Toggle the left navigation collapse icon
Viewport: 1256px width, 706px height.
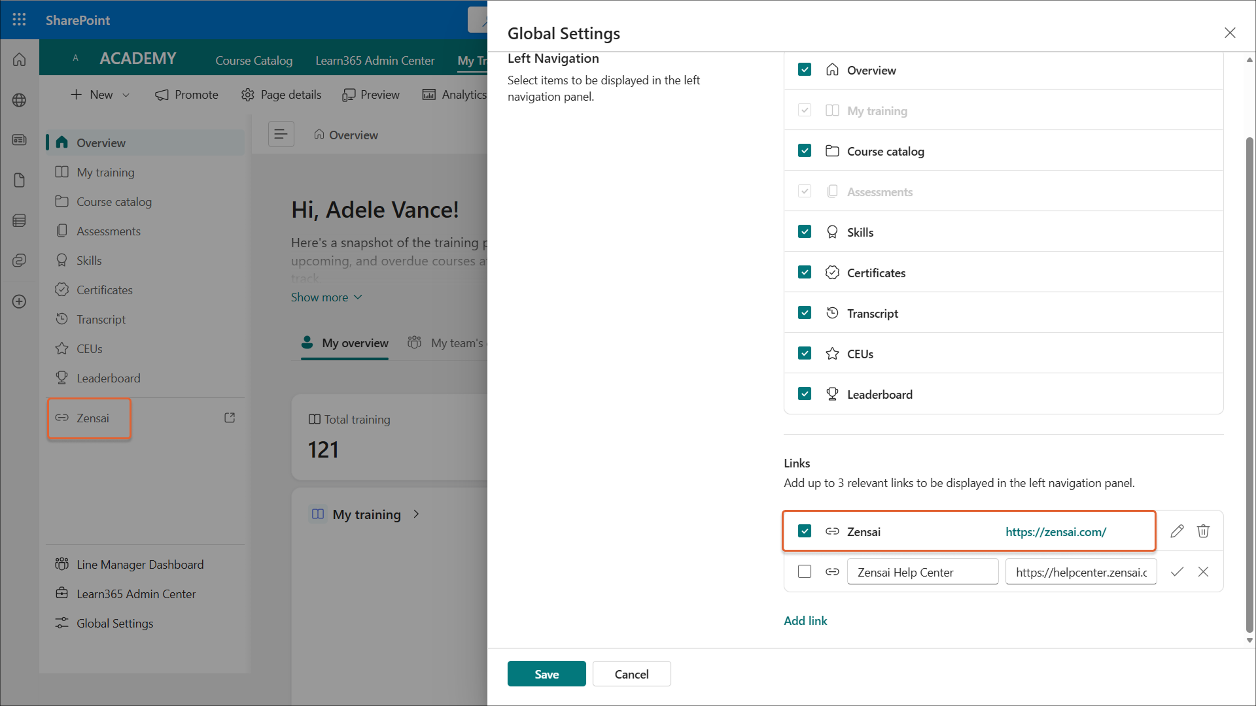281,135
